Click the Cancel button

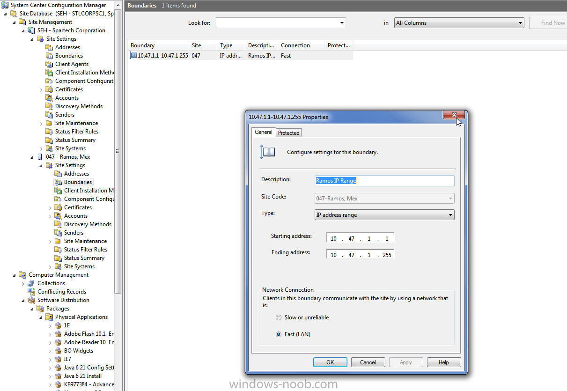[x=368, y=362]
